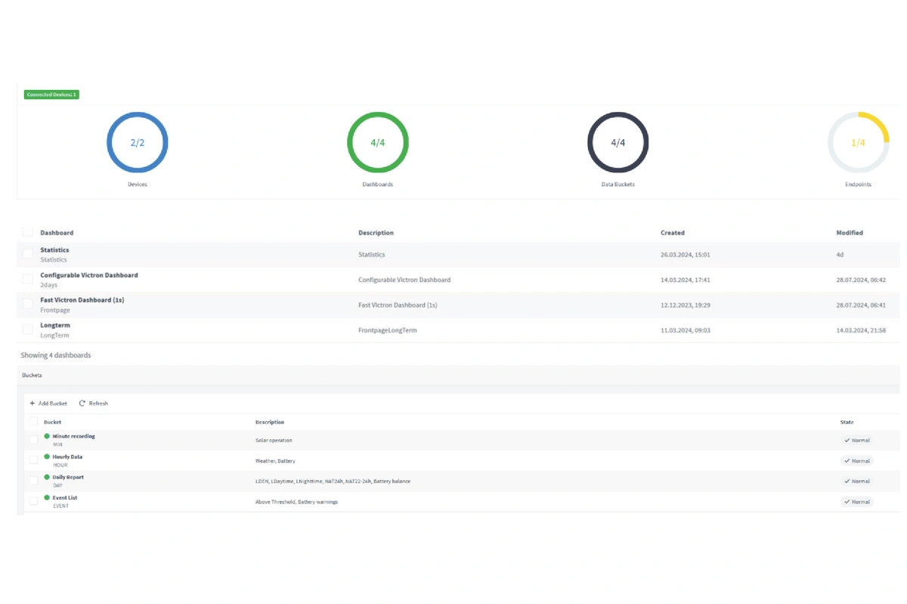The height and width of the screenshot is (604, 907).
Task: Open the Statistics dashboard
Action: tap(54, 250)
